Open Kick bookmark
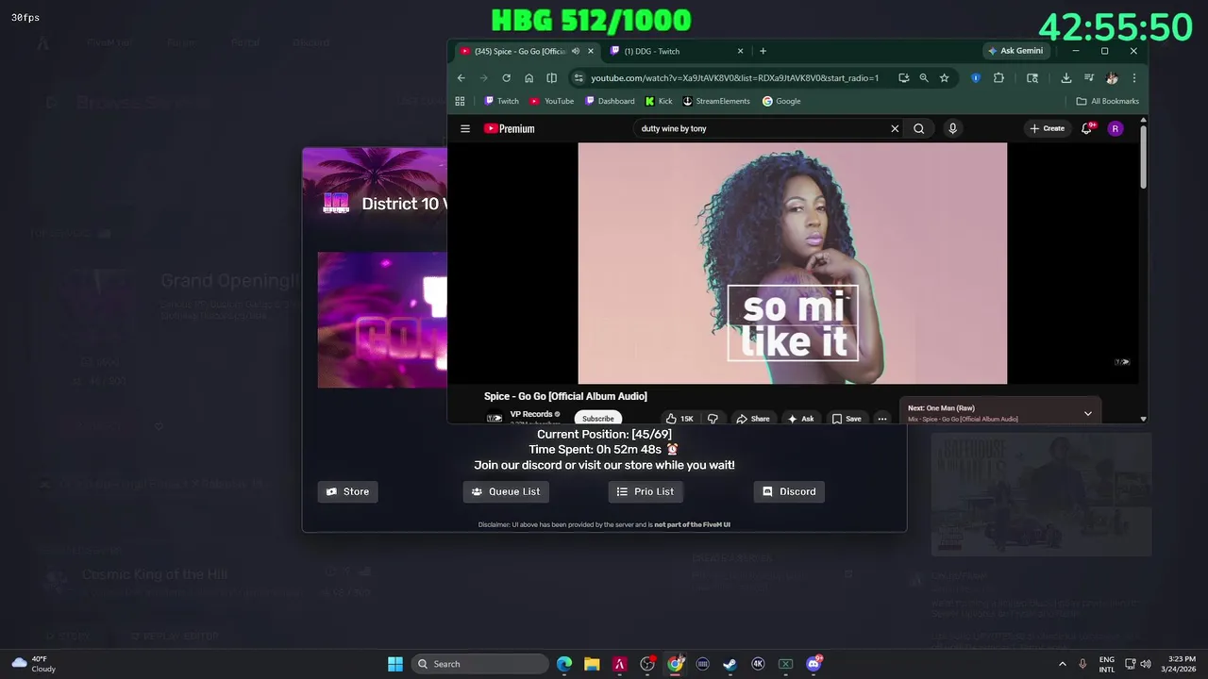This screenshot has height=679, width=1208. (659, 101)
